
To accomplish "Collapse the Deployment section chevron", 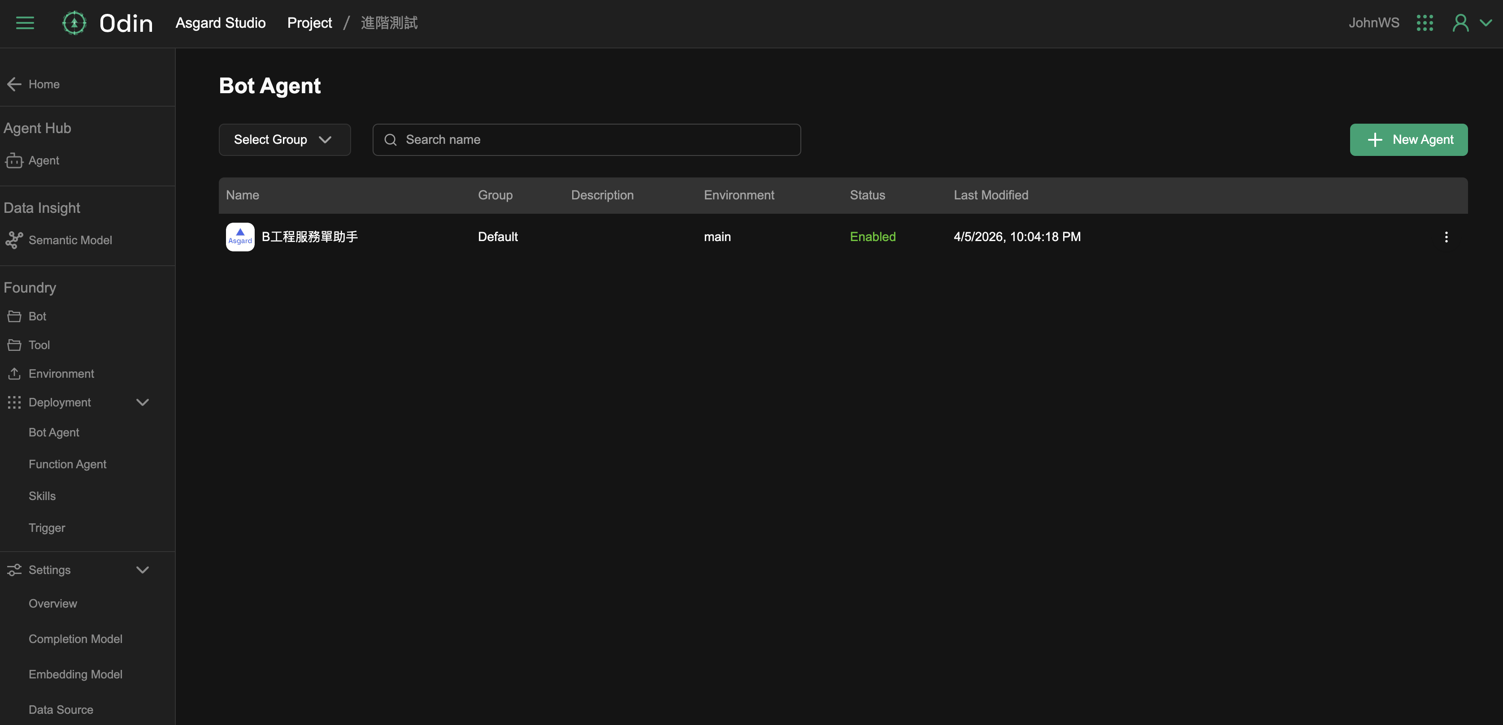I will click(x=143, y=402).
